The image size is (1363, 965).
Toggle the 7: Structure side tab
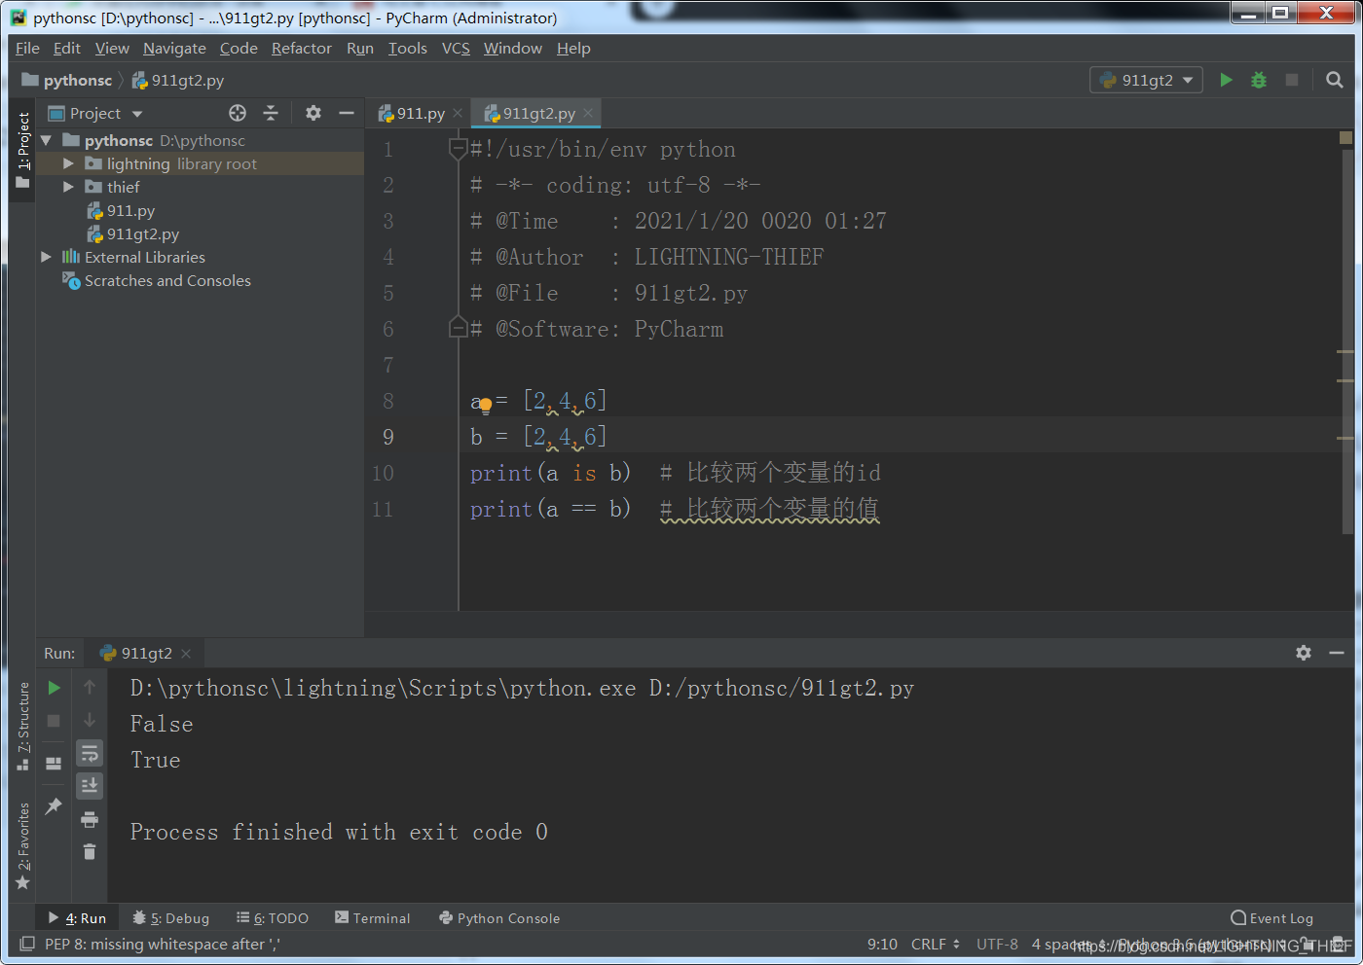click(x=22, y=726)
